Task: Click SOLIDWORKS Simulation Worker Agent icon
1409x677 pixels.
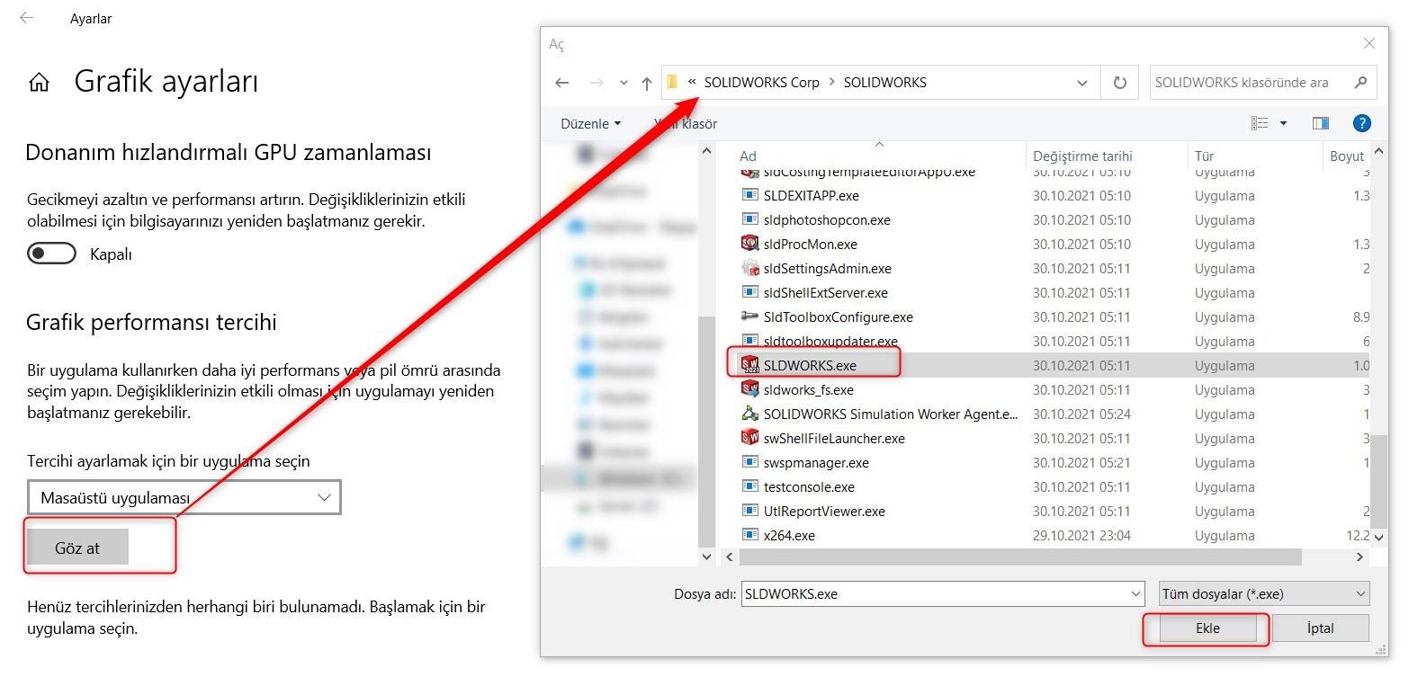Action: pos(749,414)
